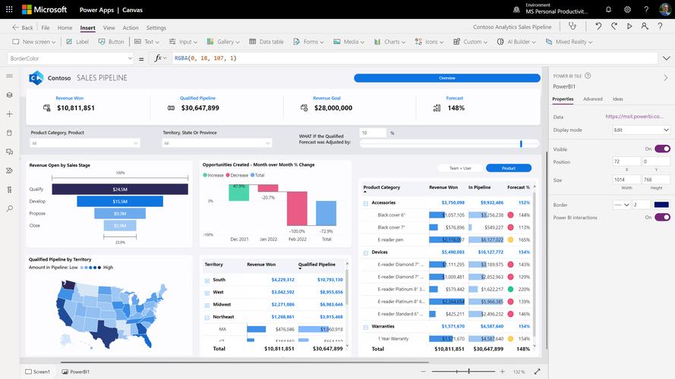Open the notifications bell icon
The width and height of the screenshot is (675, 379).
pos(608,10)
